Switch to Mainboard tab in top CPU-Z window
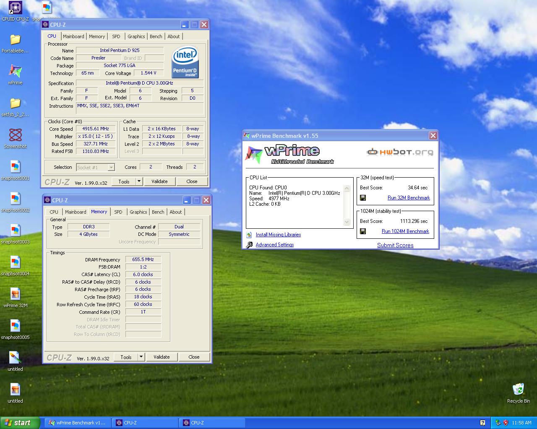This screenshot has width=537, height=429. pyautogui.click(x=74, y=36)
